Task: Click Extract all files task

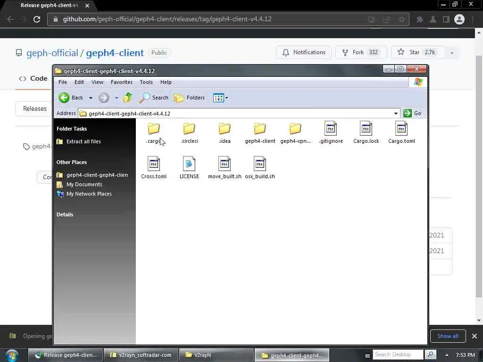Action: point(83,141)
